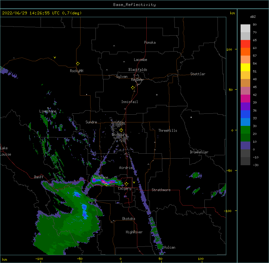Click the yellow V marker northwest of RockyMH

[55, 57]
